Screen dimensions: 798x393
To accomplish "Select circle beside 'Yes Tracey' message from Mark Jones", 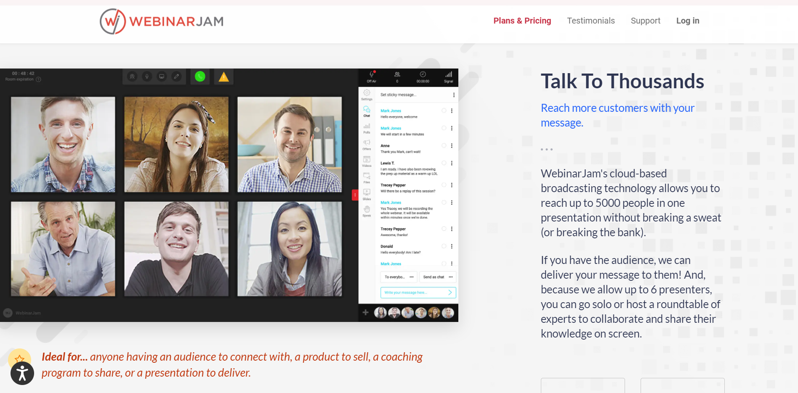I will tap(444, 203).
